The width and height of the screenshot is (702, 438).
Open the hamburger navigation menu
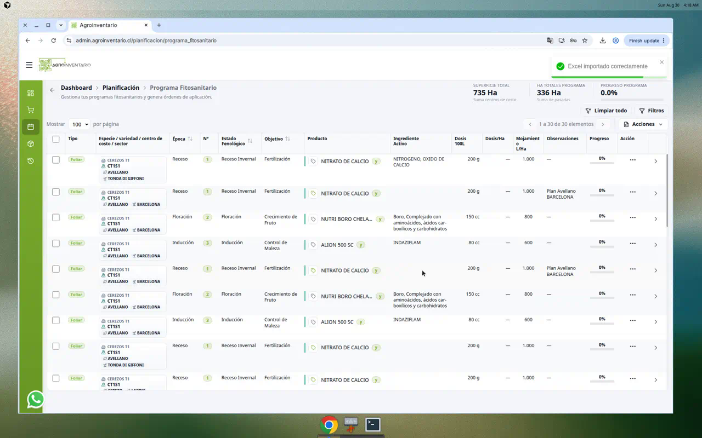[x=29, y=65]
